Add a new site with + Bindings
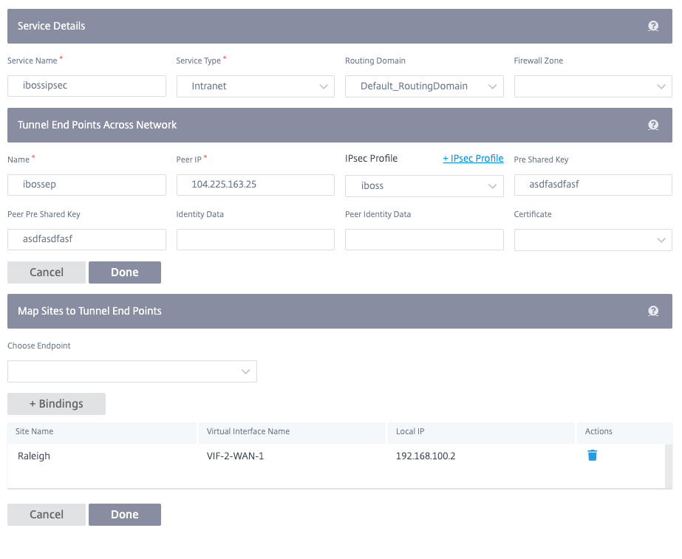This screenshot has width=682, height=559. 56,404
